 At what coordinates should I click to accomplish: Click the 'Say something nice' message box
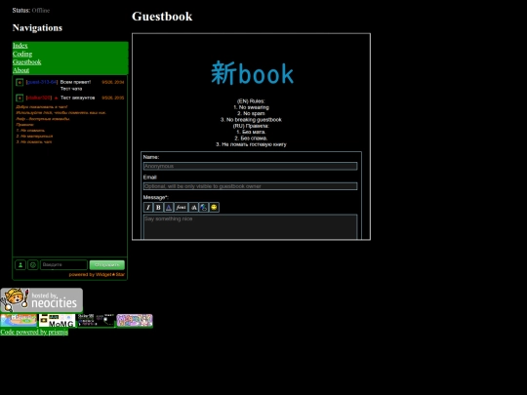tap(251, 227)
